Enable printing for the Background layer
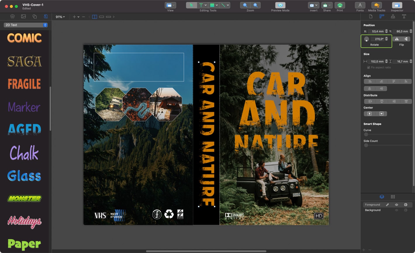 pos(406,210)
